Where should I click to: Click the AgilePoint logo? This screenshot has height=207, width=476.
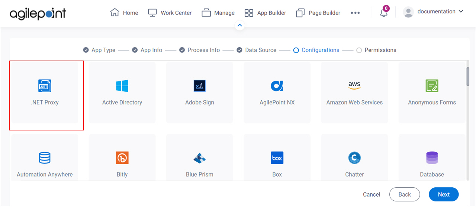point(38,13)
